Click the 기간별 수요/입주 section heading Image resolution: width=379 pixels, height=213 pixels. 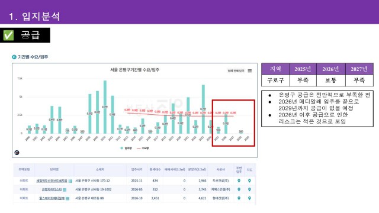pyautogui.click(x=33, y=57)
